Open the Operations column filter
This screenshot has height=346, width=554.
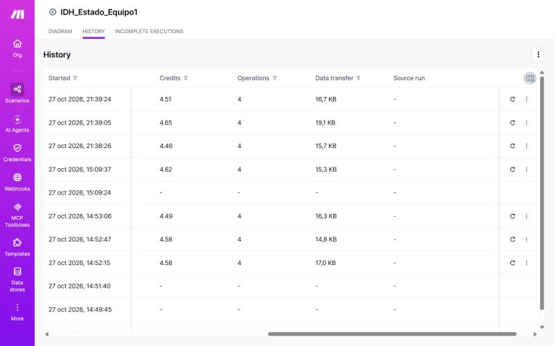pyautogui.click(x=274, y=78)
